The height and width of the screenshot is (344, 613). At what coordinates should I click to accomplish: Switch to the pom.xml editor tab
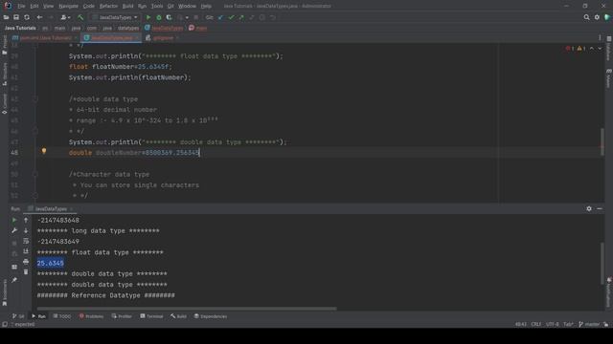pyautogui.click(x=45, y=38)
